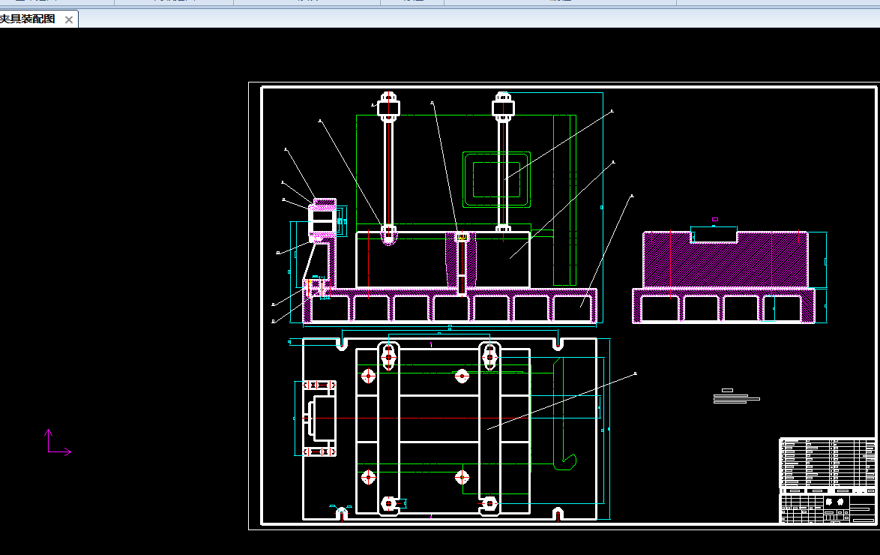Click the magenta UCS axis icon

pyautogui.click(x=58, y=442)
